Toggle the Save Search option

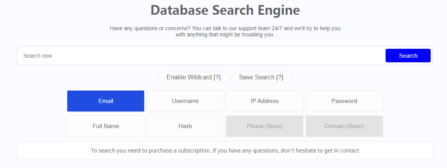(261, 77)
